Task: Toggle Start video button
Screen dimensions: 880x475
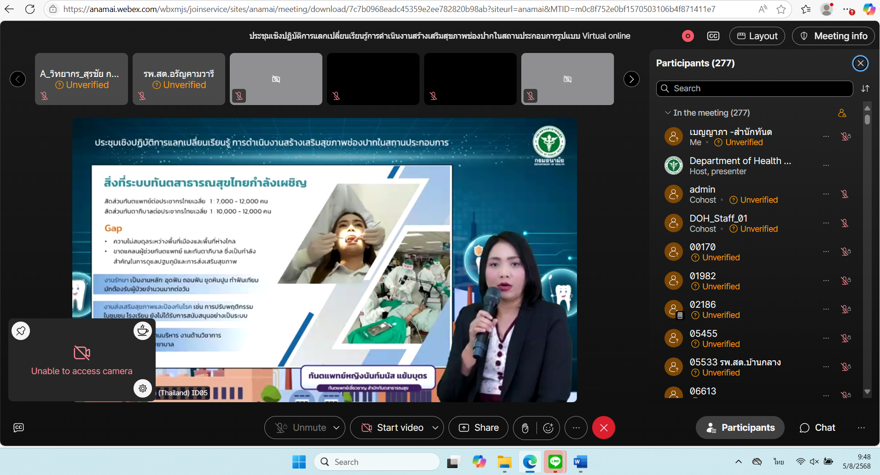Action: click(393, 428)
